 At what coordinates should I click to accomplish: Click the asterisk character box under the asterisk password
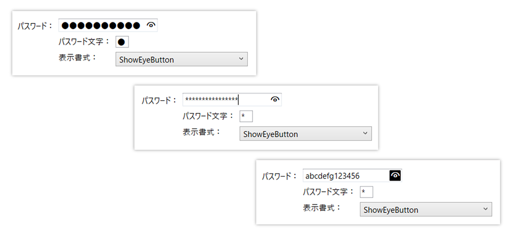click(x=246, y=116)
